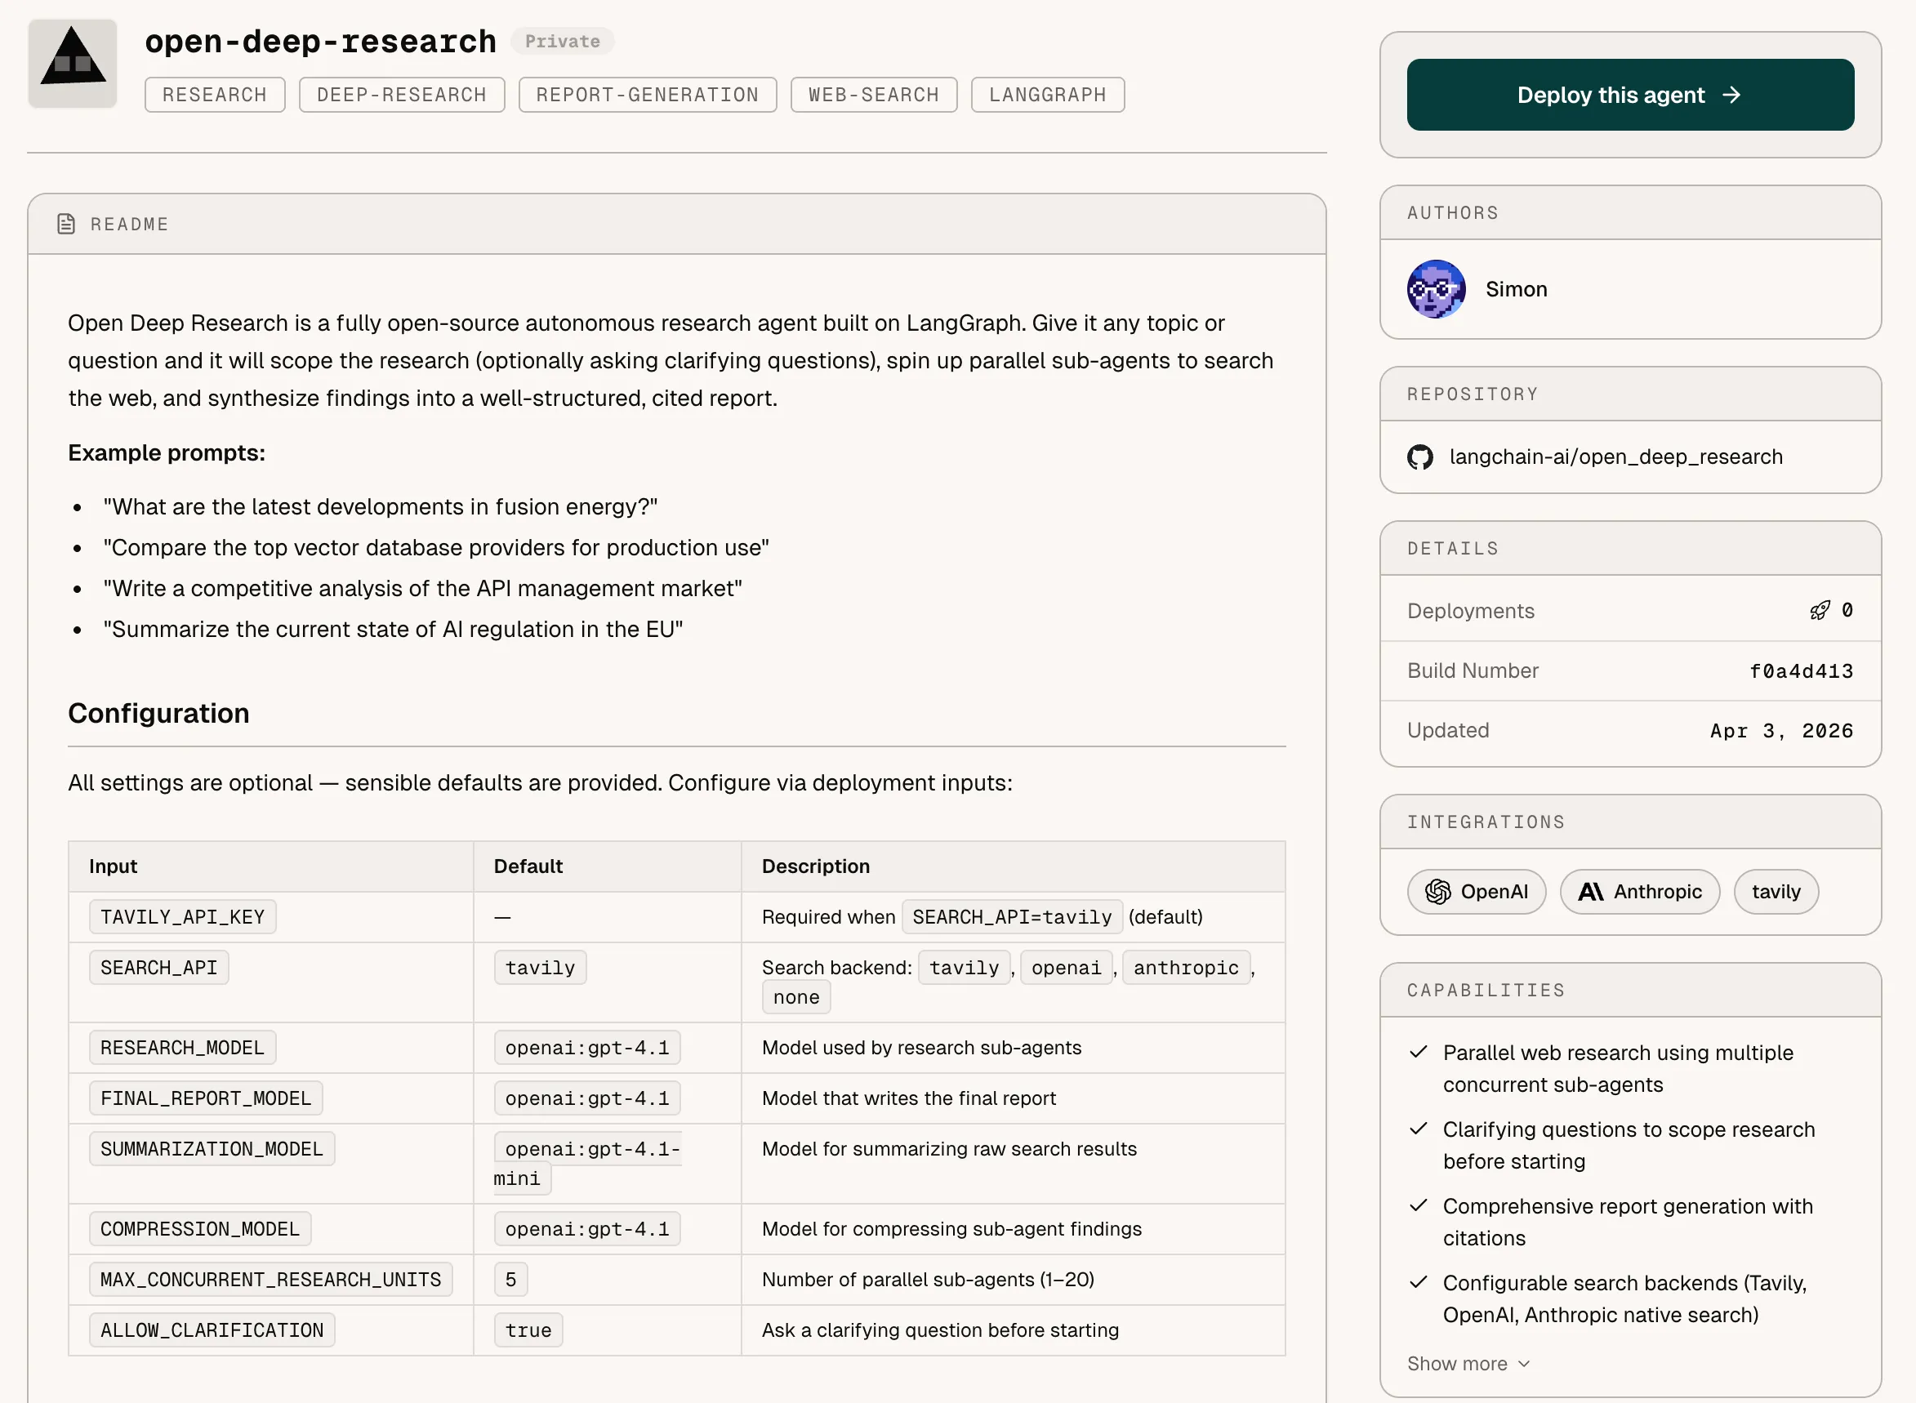The height and width of the screenshot is (1403, 1916).
Task: Click the tavily integration chip
Action: (x=1775, y=892)
